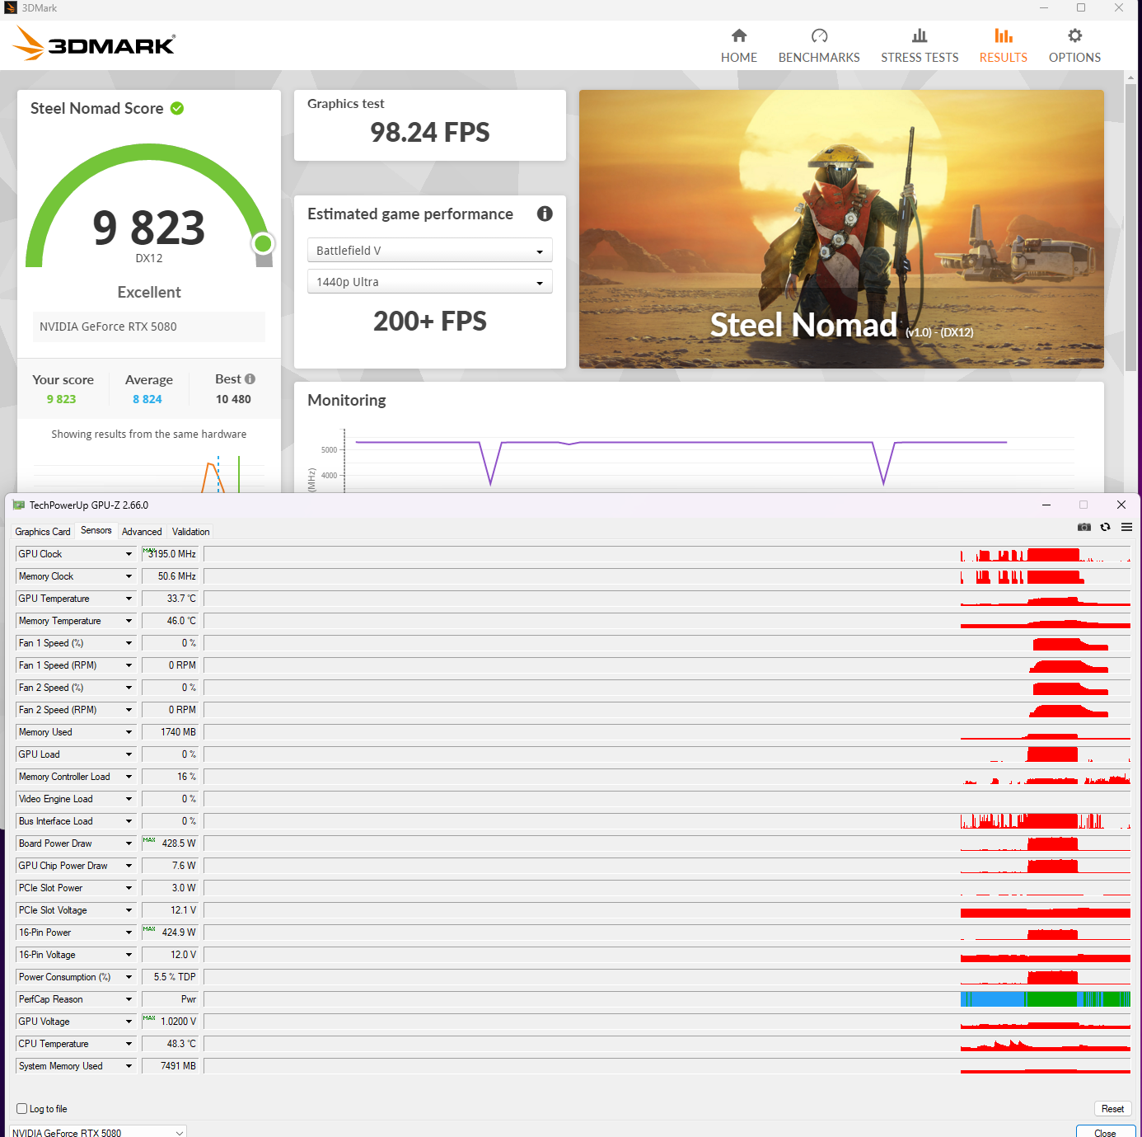Open the Options gear icon
The height and width of the screenshot is (1137, 1142).
click(1074, 35)
